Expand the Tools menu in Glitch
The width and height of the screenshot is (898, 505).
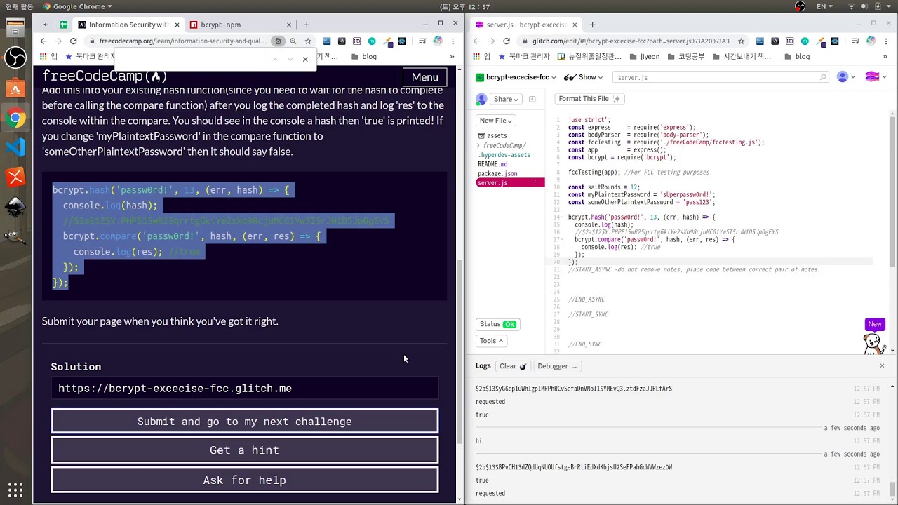pyautogui.click(x=491, y=341)
